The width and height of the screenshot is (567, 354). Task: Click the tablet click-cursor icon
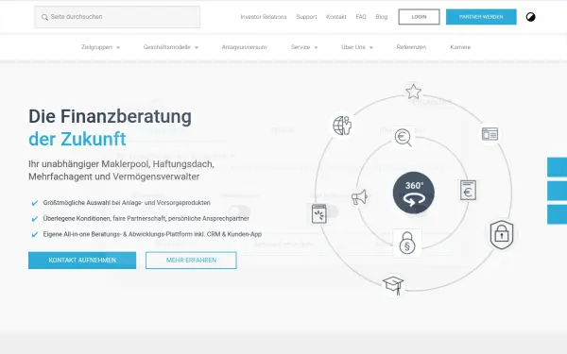tap(319, 213)
